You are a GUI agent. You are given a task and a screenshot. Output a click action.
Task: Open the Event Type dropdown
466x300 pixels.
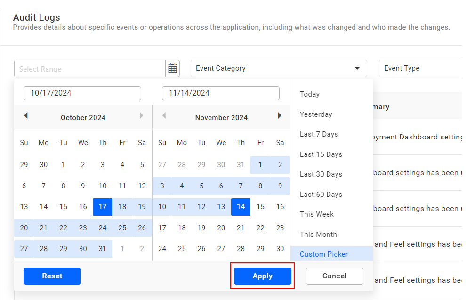click(424, 68)
